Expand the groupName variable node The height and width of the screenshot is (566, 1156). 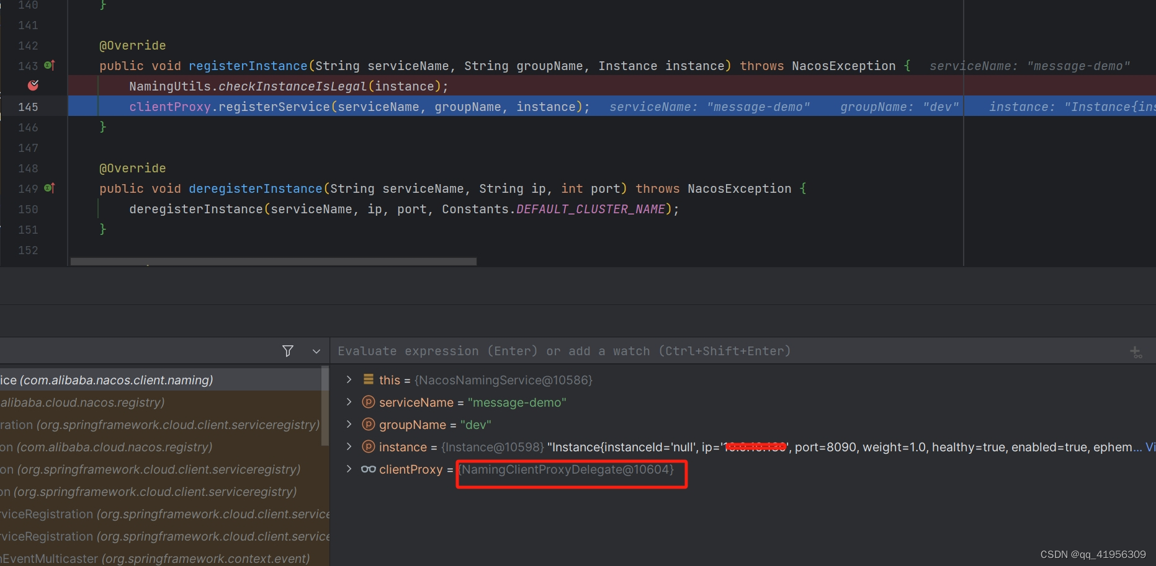[349, 424]
